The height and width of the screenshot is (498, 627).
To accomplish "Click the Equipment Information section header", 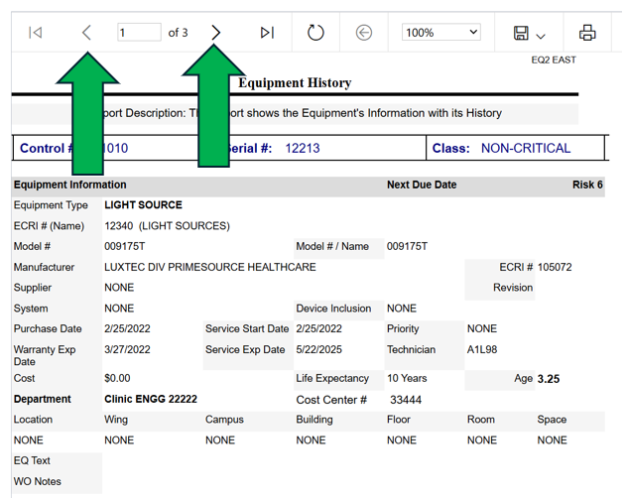I will pyautogui.click(x=69, y=185).
